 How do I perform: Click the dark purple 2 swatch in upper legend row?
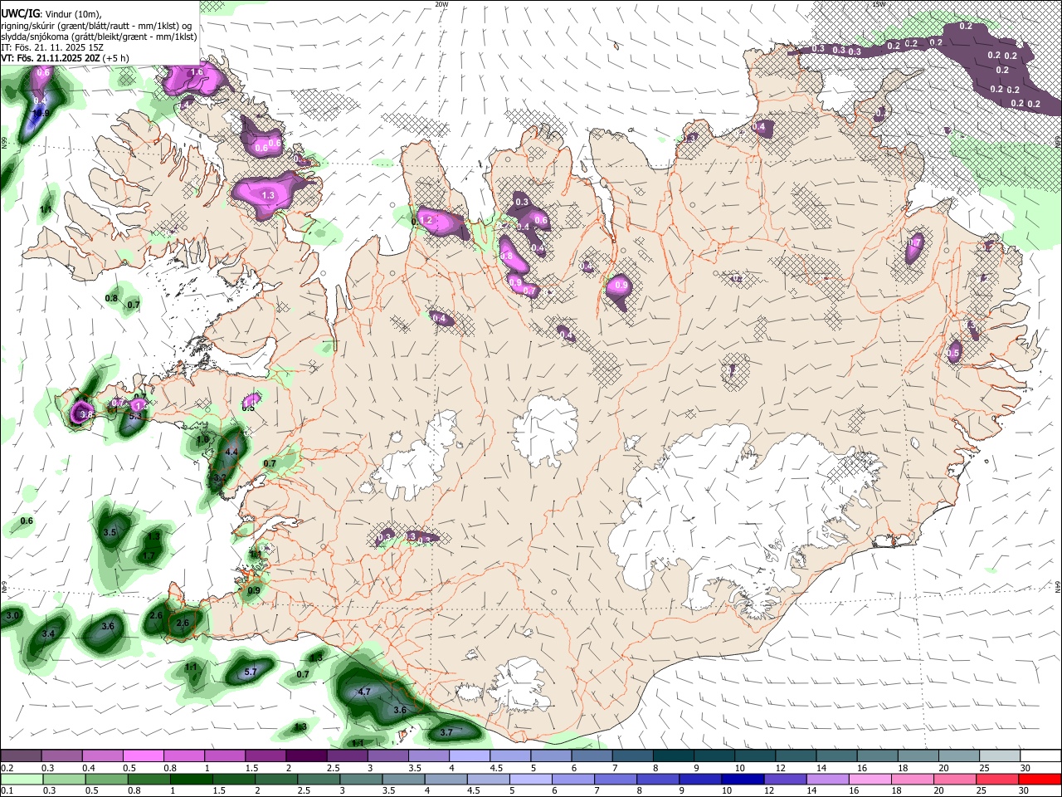[x=305, y=756]
